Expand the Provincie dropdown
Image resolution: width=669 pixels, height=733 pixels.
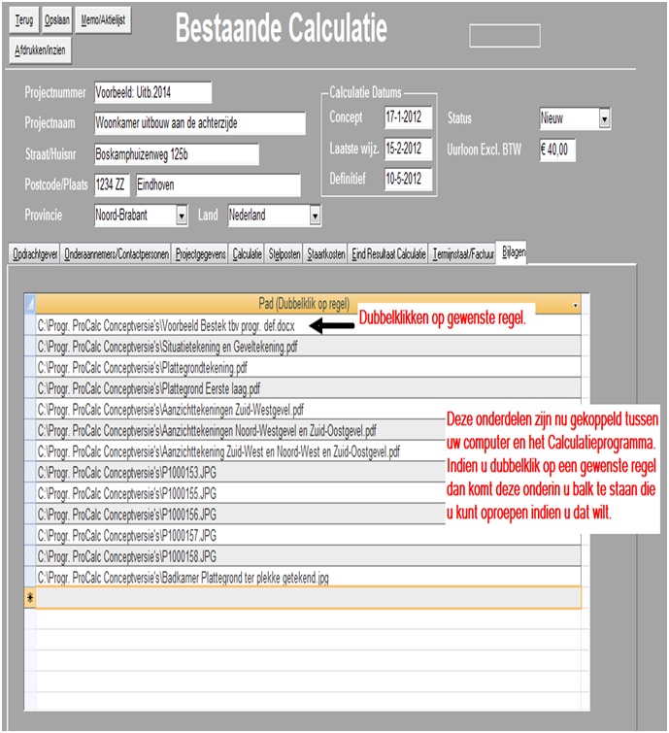(x=182, y=215)
